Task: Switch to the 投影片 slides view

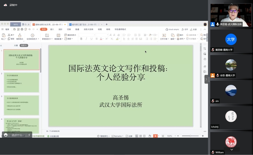Action: point(24,46)
